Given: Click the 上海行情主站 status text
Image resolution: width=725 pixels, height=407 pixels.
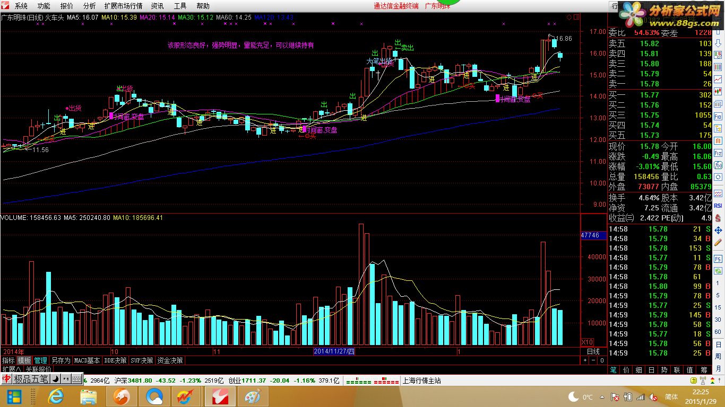Looking at the screenshot, I should pyautogui.click(x=422, y=380).
